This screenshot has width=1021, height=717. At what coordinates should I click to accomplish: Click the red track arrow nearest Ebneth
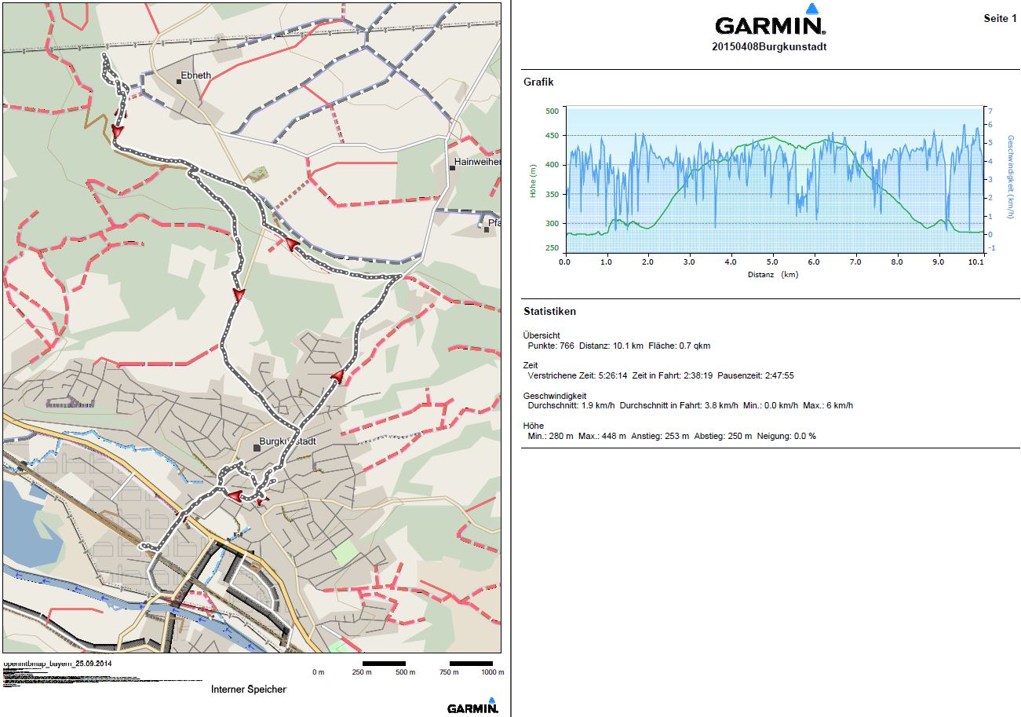tap(117, 131)
